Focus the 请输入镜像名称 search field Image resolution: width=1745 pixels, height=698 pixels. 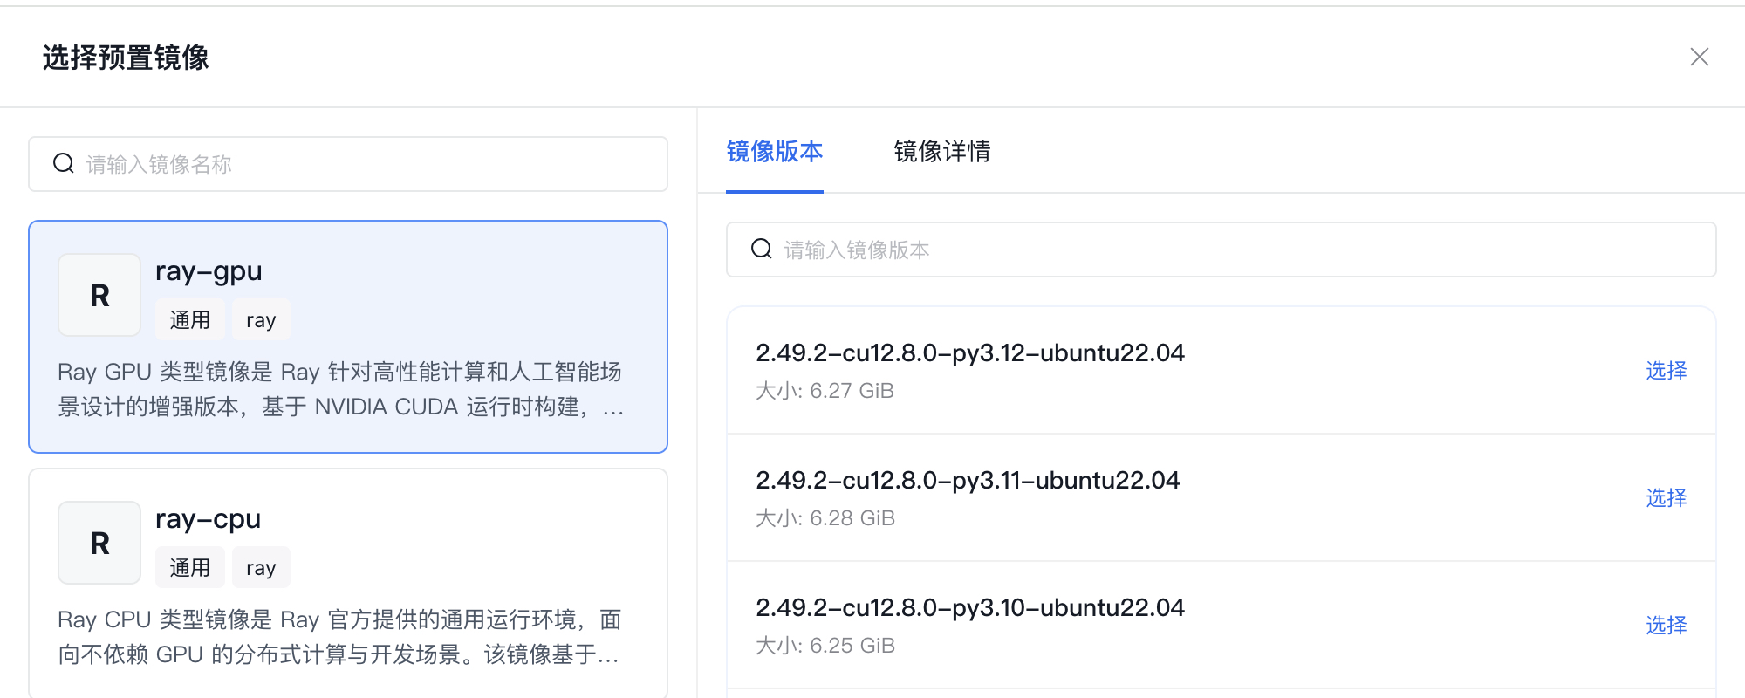[x=366, y=164]
